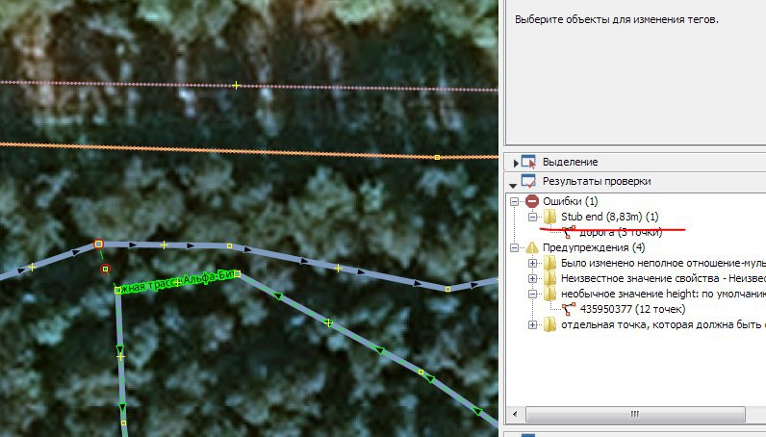Click way icon next to 435950377
Image resolution: width=766 pixels, height=437 pixels.
(568, 309)
